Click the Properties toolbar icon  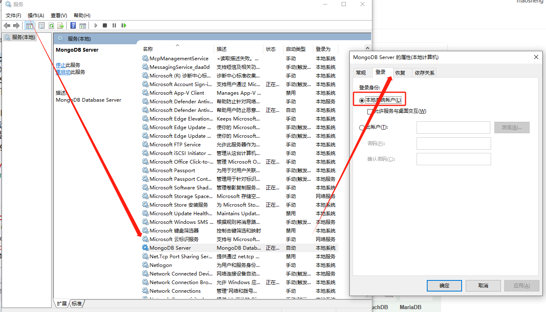click(41, 25)
